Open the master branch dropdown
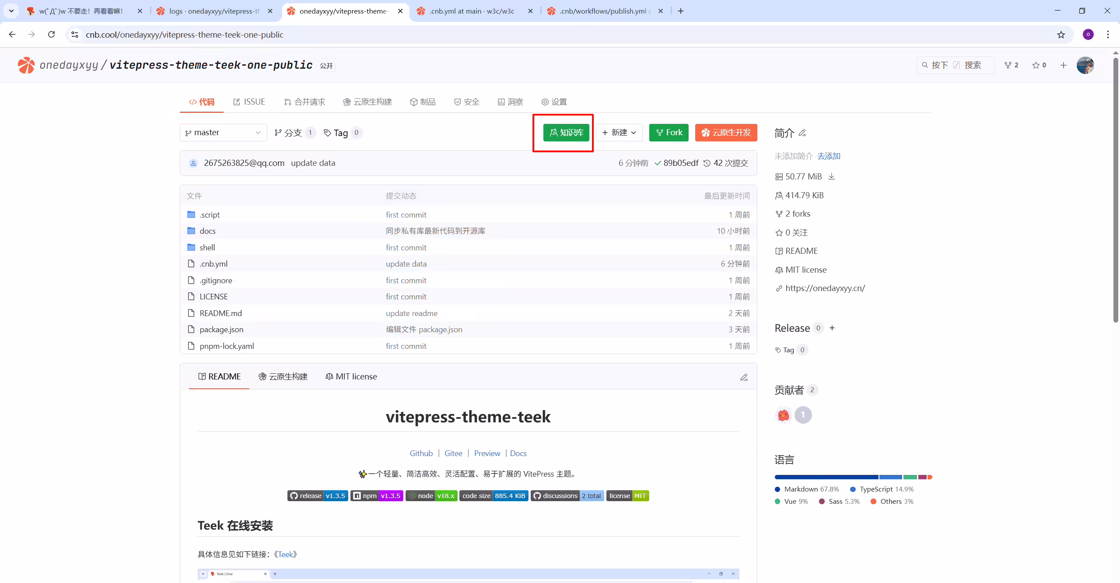The height and width of the screenshot is (583, 1120). (223, 133)
